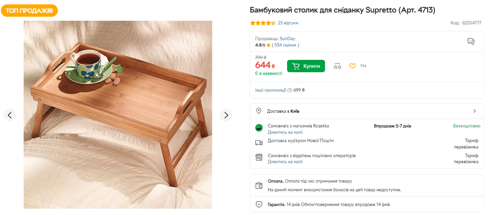The width and height of the screenshot is (489, 215).
Task: Click the postal branch pickup icon
Action: tap(259, 157)
